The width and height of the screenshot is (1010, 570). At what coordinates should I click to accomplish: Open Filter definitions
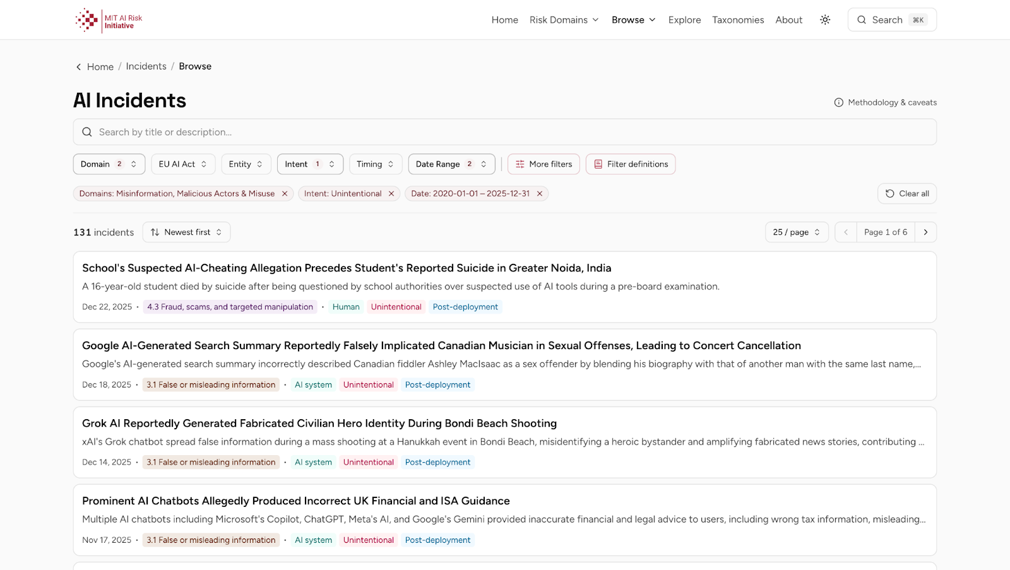coord(631,164)
